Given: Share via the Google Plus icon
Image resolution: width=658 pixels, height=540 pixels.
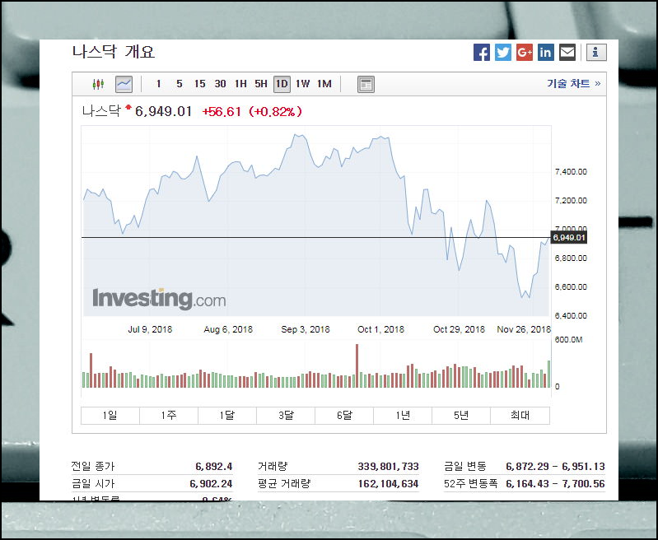Looking at the screenshot, I should [x=524, y=53].
